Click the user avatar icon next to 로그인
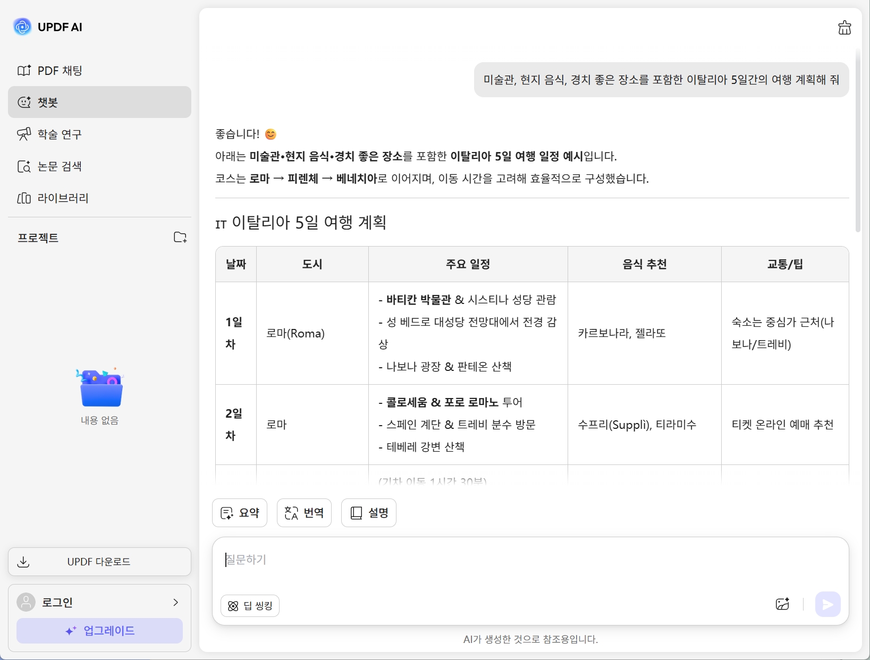Viewport: 870px width, 660px height. click(26, 602)
